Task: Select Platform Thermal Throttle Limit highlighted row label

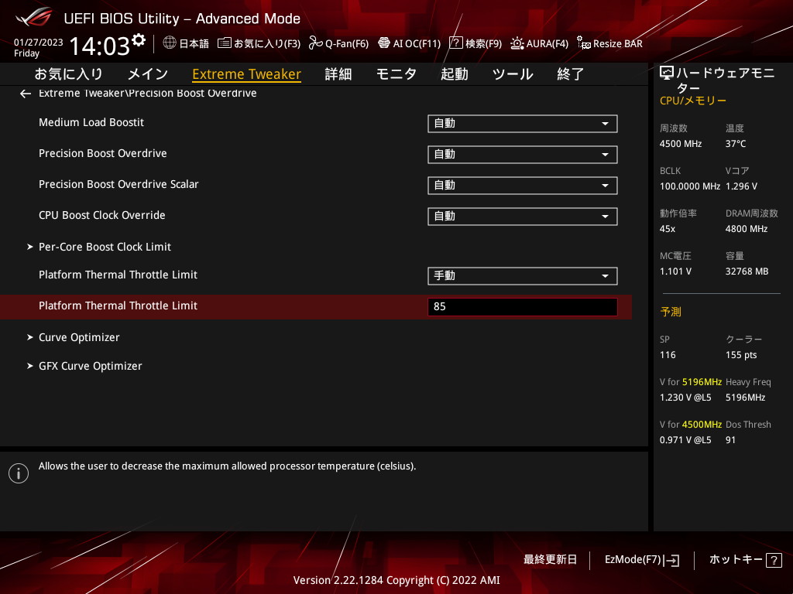Action: [x=118, y=306]
